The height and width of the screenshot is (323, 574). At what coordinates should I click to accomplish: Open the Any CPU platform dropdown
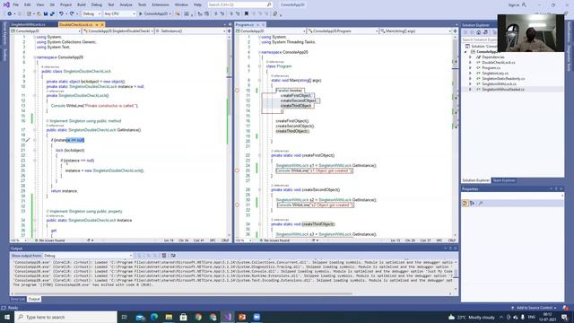coord(119,13)
